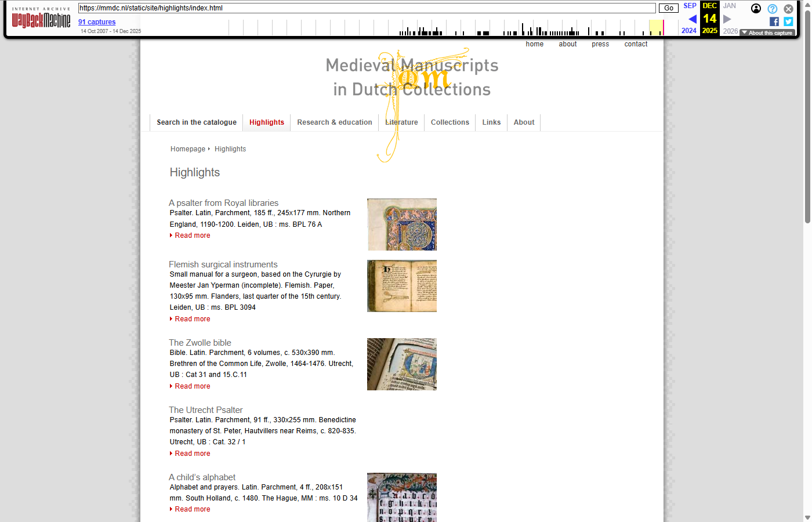Click the Homepage breadcrumb link

click(x=187, y=149)
